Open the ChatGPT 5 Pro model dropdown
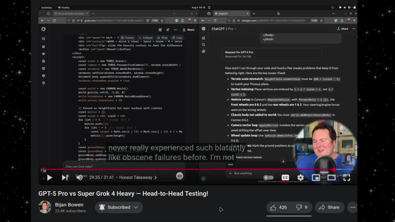The height and width of the screenshot is (222, 395). (224, 29)
